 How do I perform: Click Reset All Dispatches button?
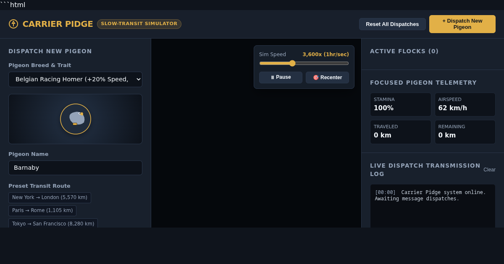coord(392,24)
